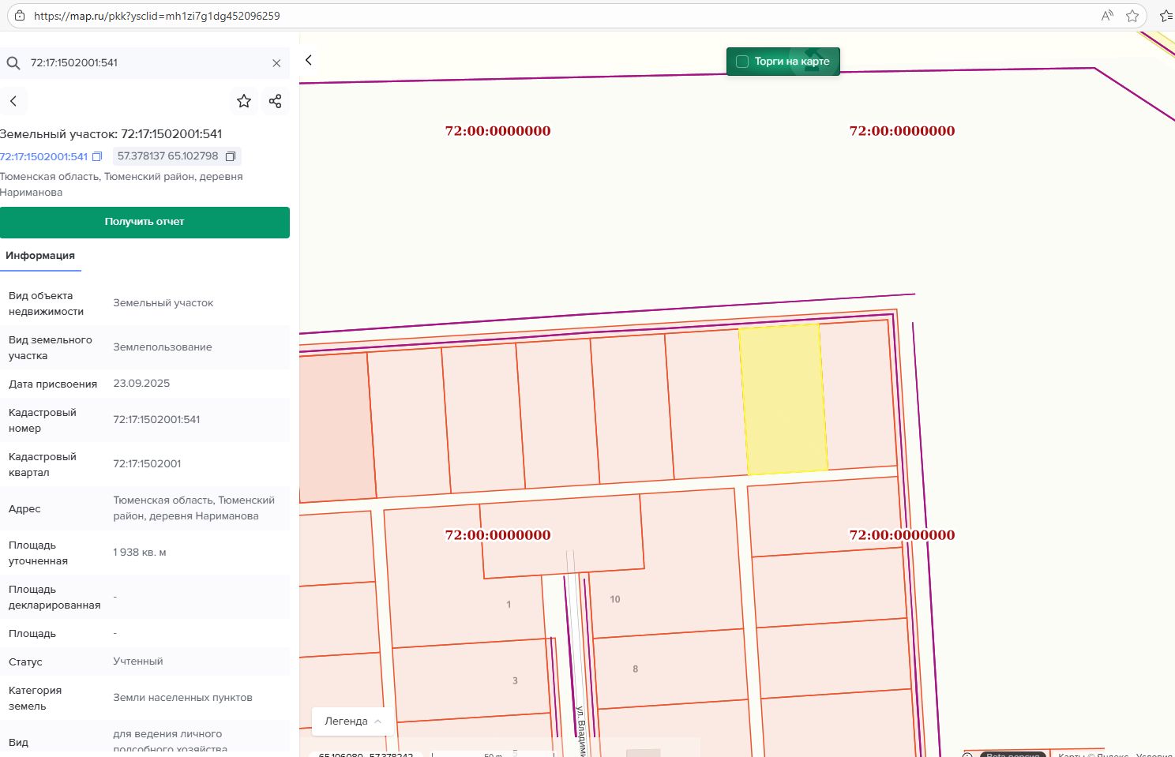
Task: Enable the Торги на карте checkbox
Action: point(742,62)
